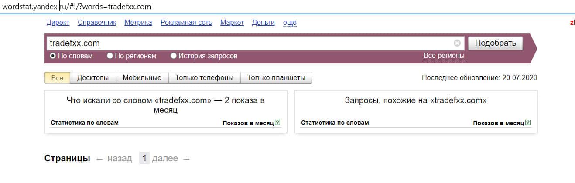This screenshot has height=183, width=575.
Task: Click help icon in left statistics panel
Action: coord(277,123)
